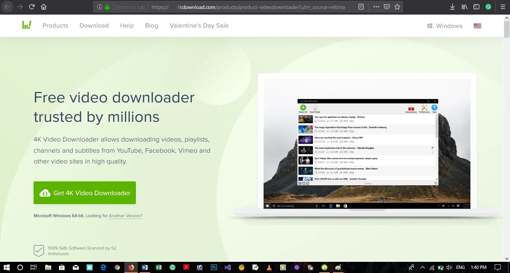Open Visual Studio from the taskbar
The height and width of the screenshot is (273, 510).
(228, 267)
